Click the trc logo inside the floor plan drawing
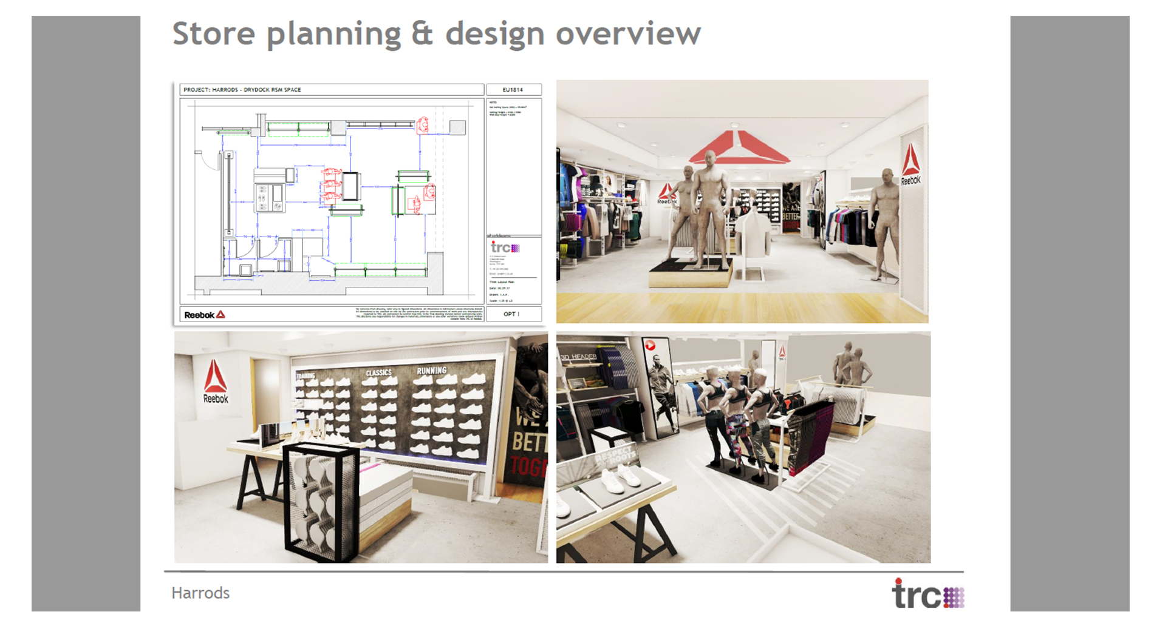 click(505, 248)
